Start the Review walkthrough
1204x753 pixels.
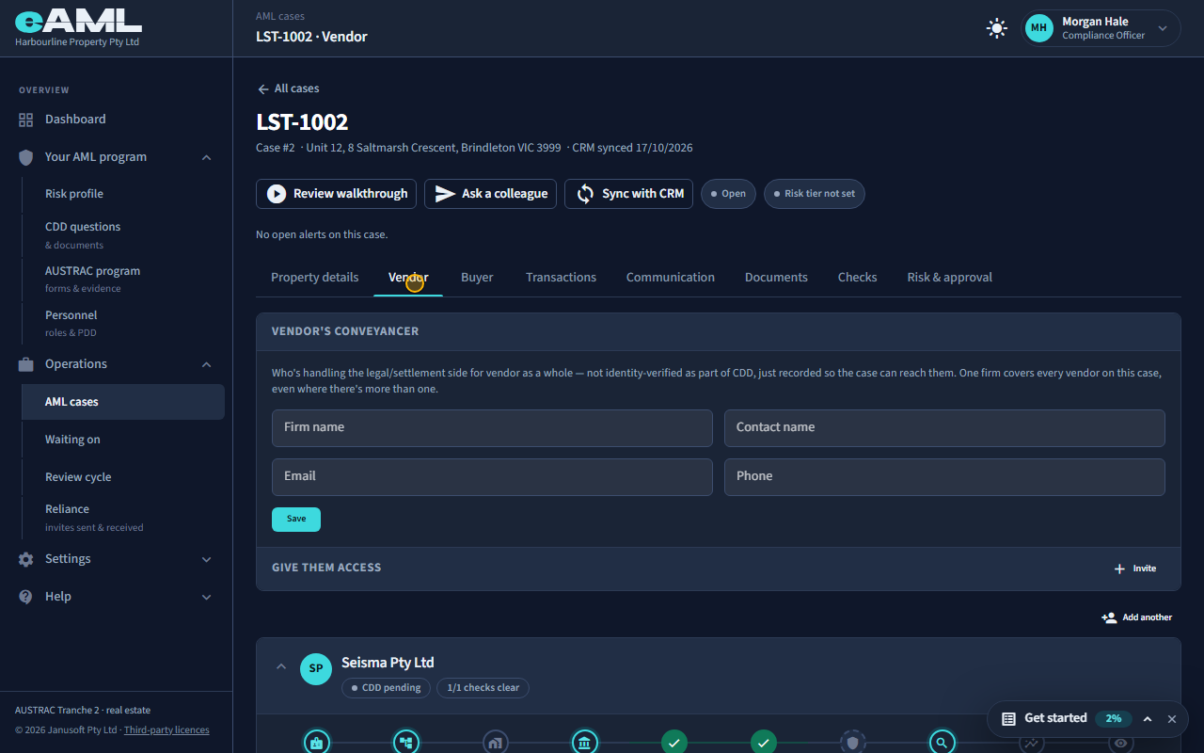point(336,194)
